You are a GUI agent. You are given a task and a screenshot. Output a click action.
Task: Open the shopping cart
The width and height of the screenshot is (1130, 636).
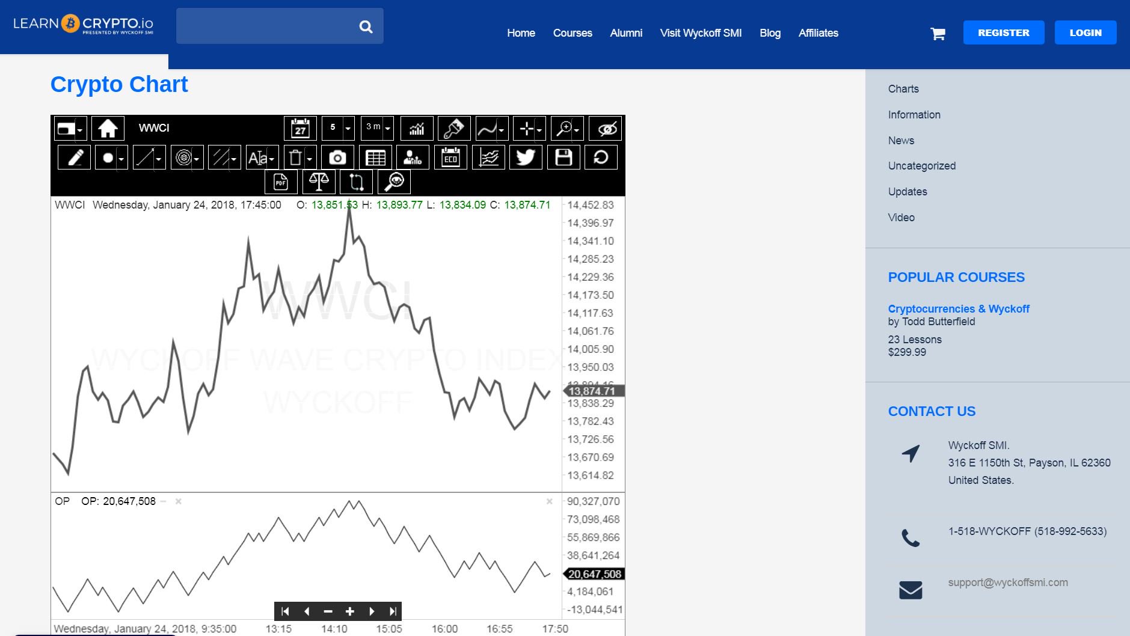[938, 34]
